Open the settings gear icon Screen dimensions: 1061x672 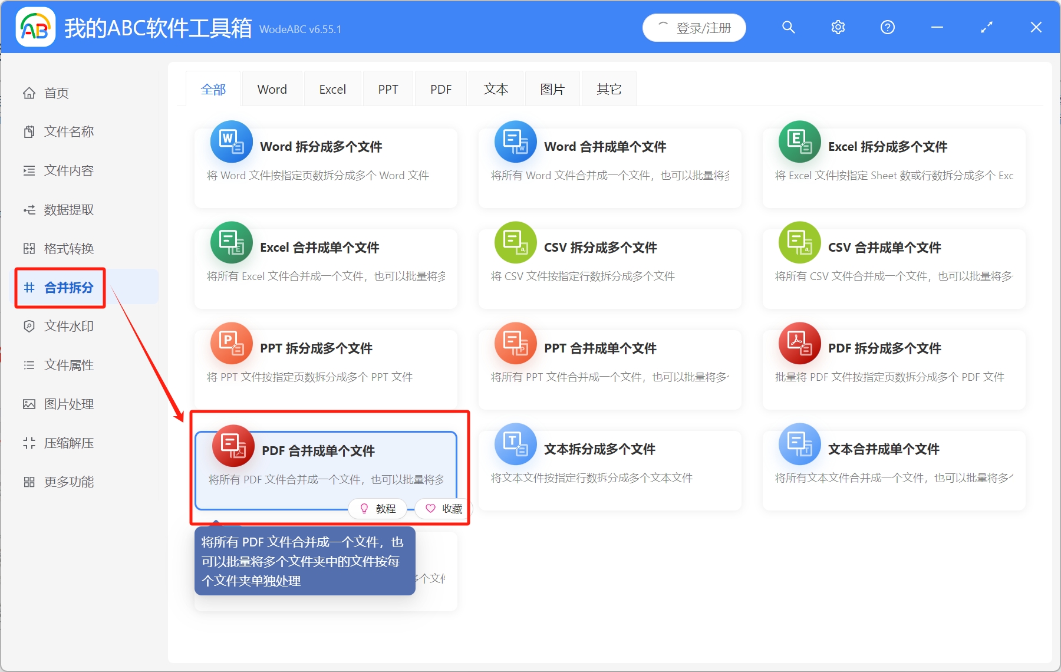pos(838,27)
